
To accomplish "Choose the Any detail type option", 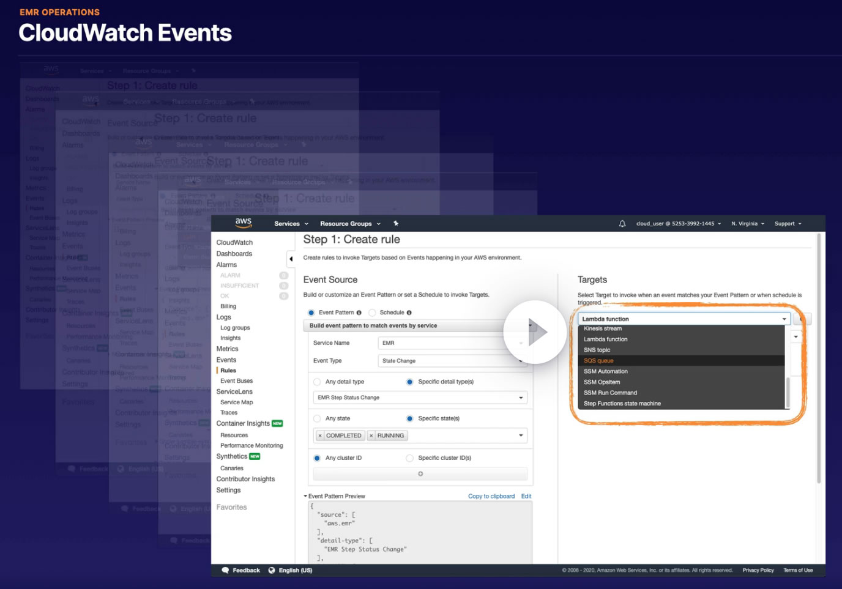I will pyautogui.click(x=317, y=382).
